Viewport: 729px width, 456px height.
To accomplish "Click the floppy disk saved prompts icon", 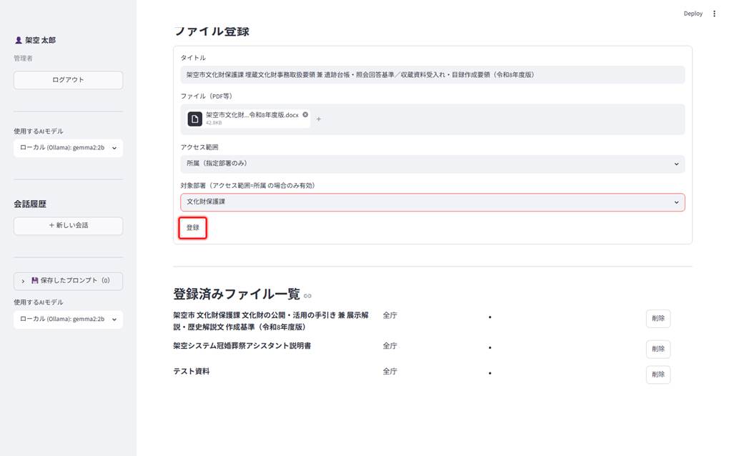I will pyautogui.click(x=34, y=280).
